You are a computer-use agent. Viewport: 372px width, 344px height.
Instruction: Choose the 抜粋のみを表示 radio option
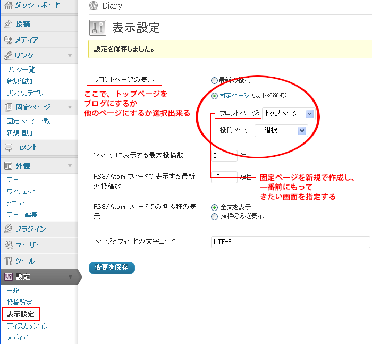click(x=214, y=216)
